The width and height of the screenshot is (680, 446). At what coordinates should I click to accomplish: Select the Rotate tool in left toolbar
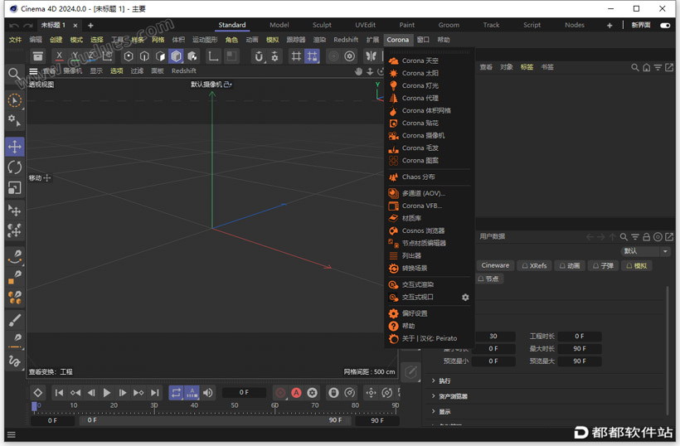coord(15,167)
